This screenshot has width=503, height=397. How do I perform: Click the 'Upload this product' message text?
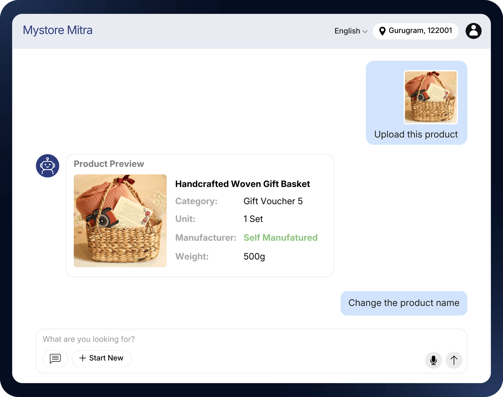(416, 134)
